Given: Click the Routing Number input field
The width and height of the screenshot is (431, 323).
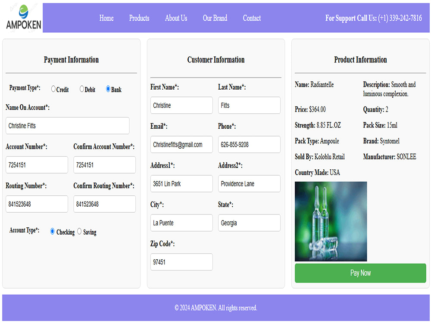Looking at the screenshot, I should [x=37, y=204].
